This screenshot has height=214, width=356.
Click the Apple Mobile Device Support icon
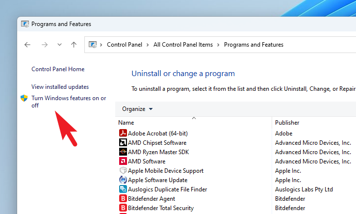(123, 170)
